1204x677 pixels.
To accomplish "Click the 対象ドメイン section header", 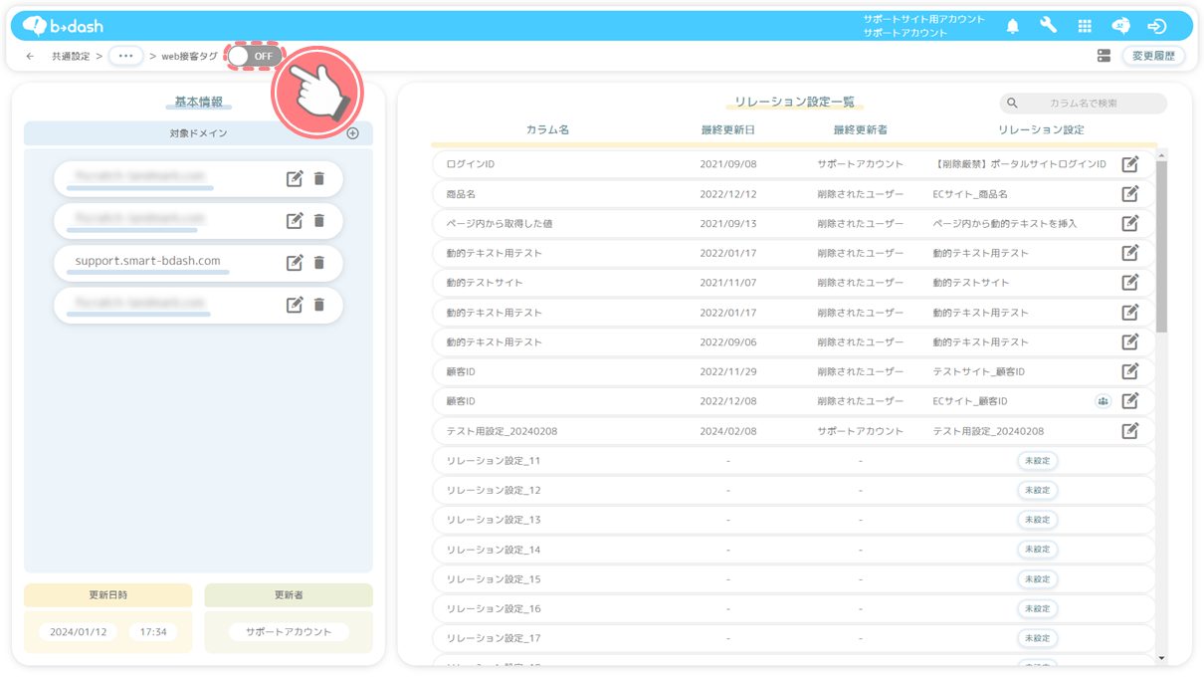I will [198, 133].
